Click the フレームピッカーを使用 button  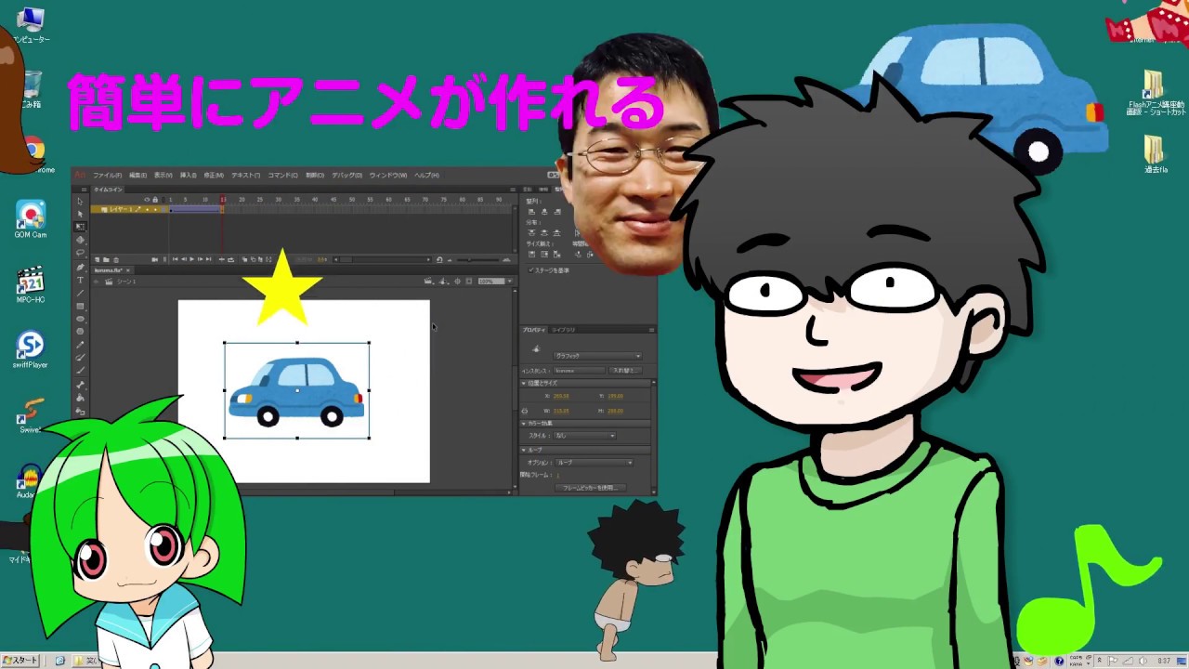tap(591, 488)
